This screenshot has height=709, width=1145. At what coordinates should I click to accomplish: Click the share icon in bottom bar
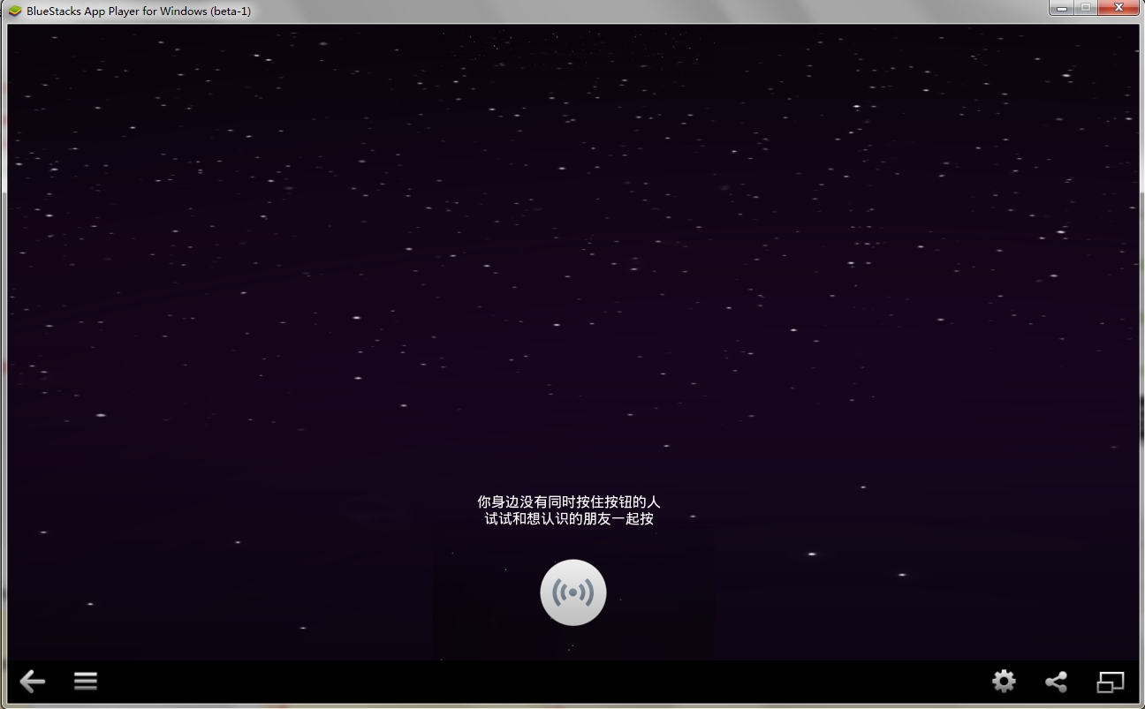tap(1056, 682)
